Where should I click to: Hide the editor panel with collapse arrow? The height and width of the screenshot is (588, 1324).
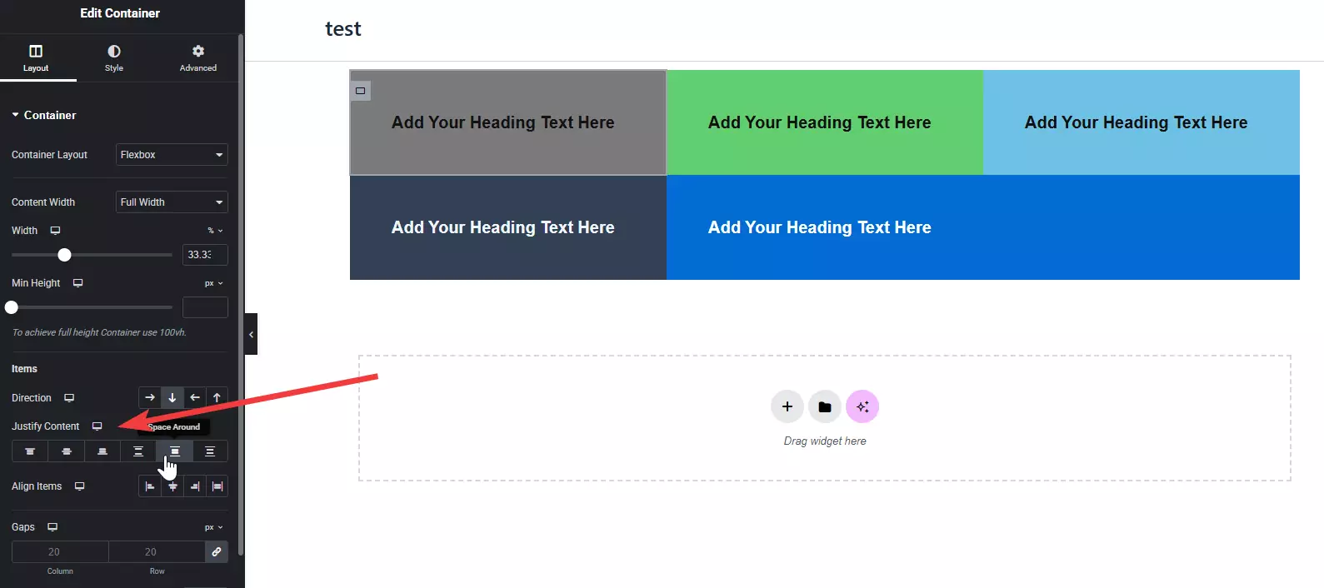[251, 334]
